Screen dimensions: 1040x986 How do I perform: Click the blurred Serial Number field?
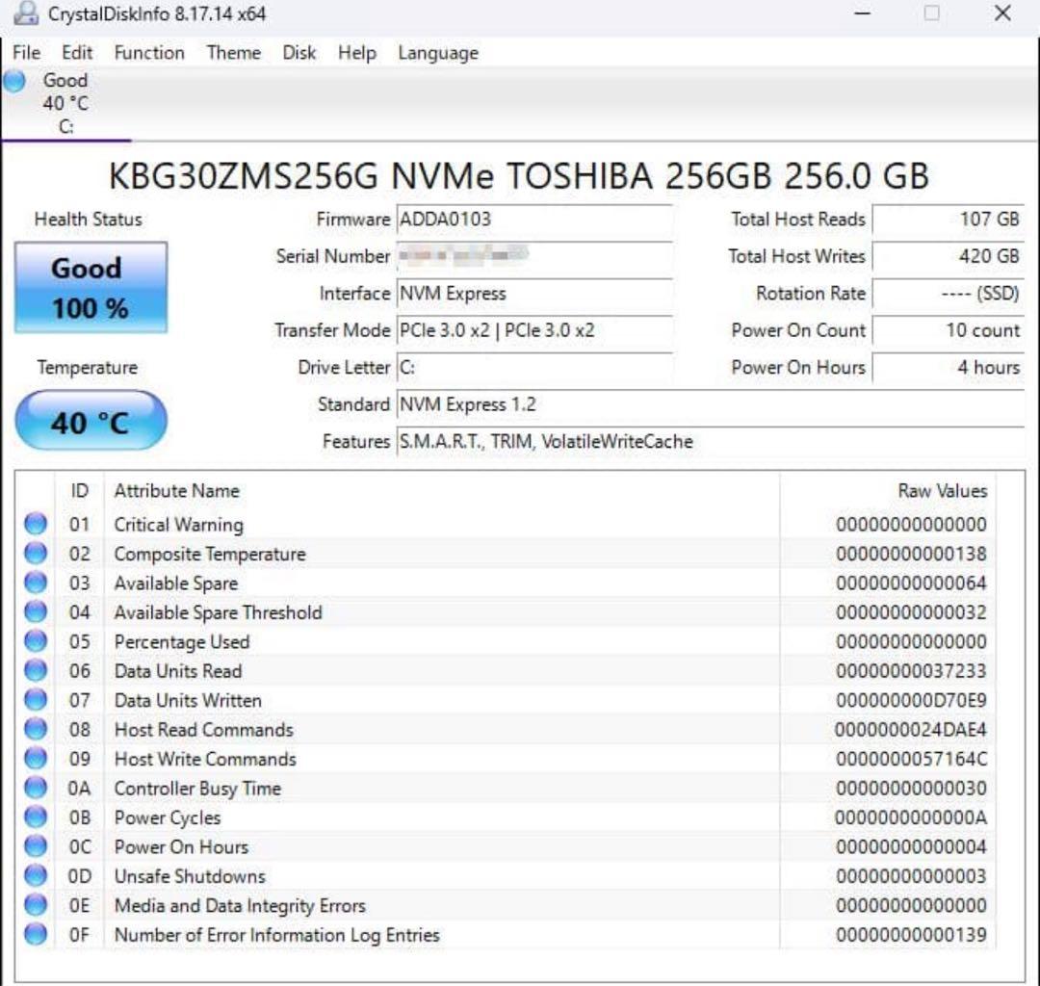[534, 257]
